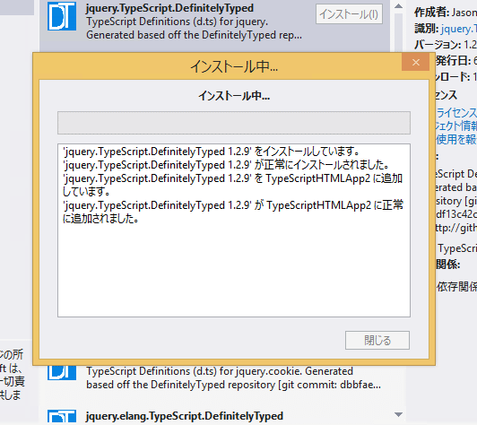
Task: Open the jquery.T... identifier link in details pane
Action: pyautogui.click(x=459, y=29)
